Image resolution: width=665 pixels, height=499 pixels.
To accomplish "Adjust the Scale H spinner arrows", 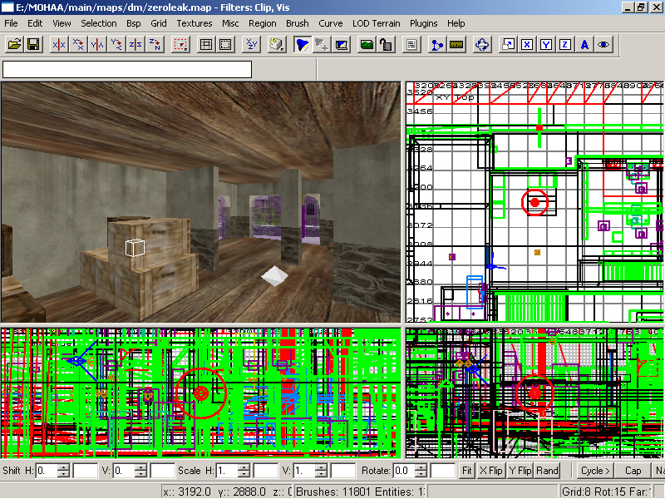I will click(244, 471).
